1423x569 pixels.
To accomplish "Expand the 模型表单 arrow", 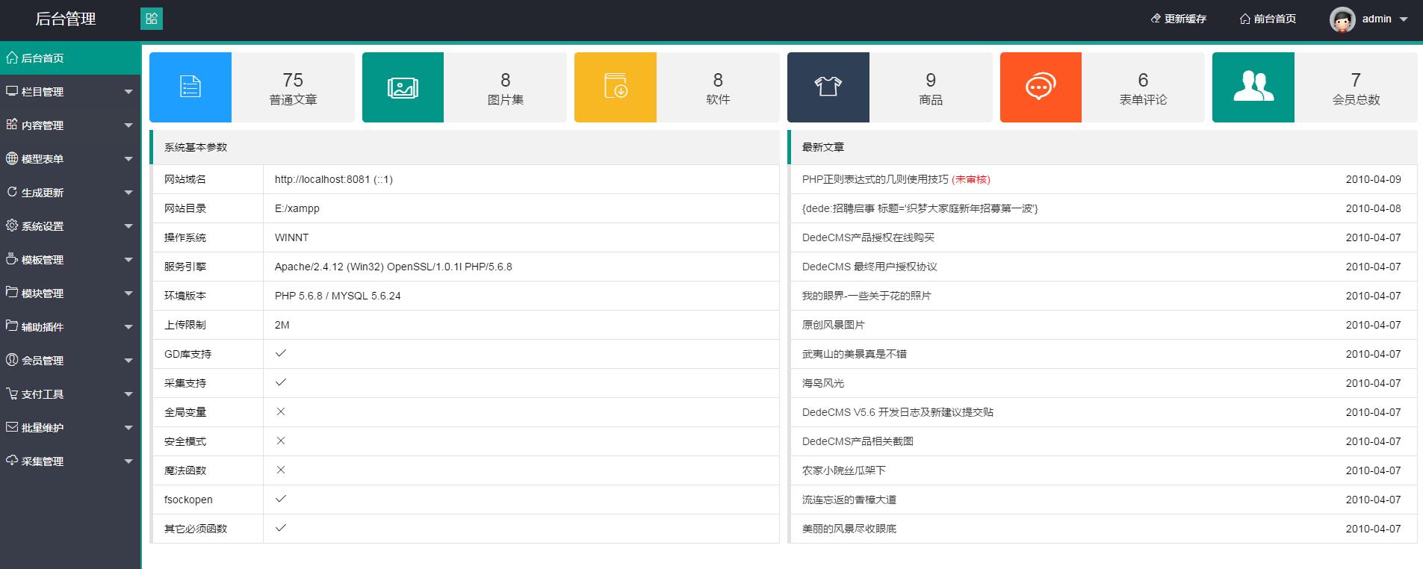I will coord(128,159).
